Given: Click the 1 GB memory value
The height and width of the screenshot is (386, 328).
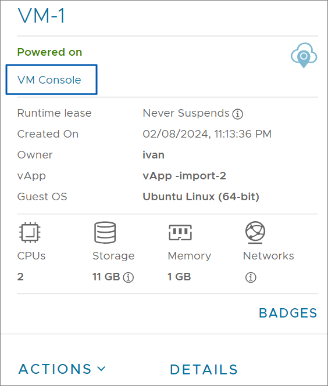Looking at the screenshot, I should pos(179,277).
